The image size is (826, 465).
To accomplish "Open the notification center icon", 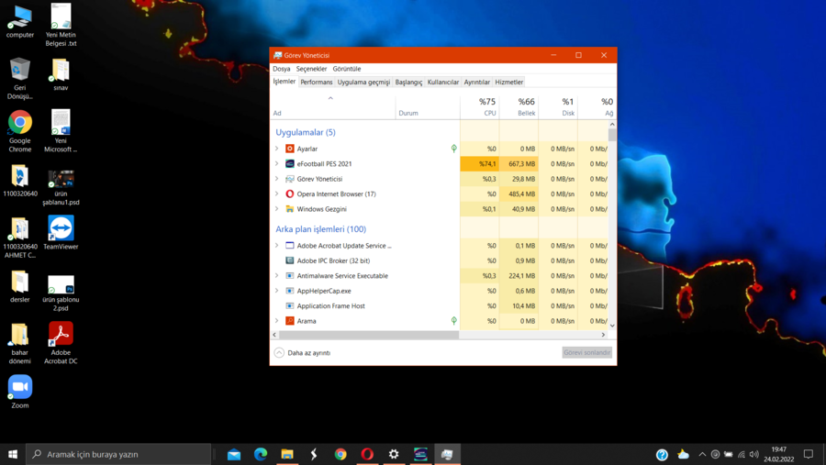I will (x=809, y=454).
